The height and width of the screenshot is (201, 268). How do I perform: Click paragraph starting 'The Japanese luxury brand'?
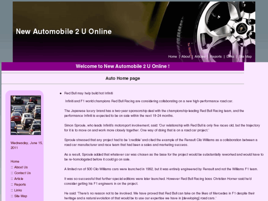[154, 113]
